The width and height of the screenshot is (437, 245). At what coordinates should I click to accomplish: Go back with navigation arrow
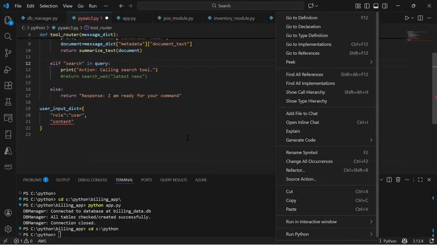click(121, 6)
